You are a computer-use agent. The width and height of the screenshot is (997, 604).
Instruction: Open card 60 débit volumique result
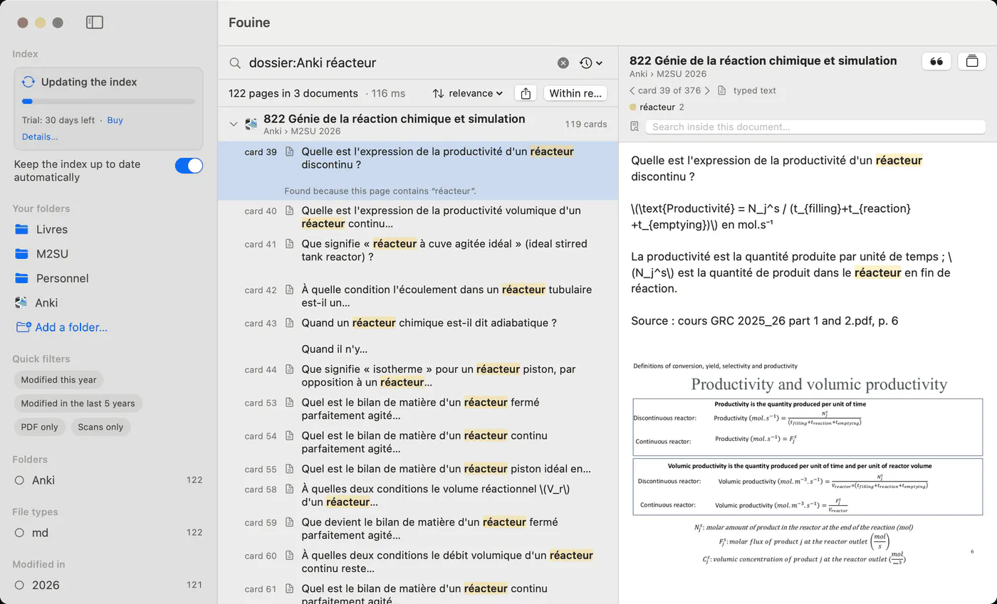pyautogui.click(x=418, y=562)
